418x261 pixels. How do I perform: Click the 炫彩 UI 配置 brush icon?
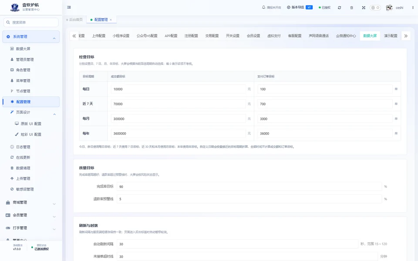coord(17,134)
